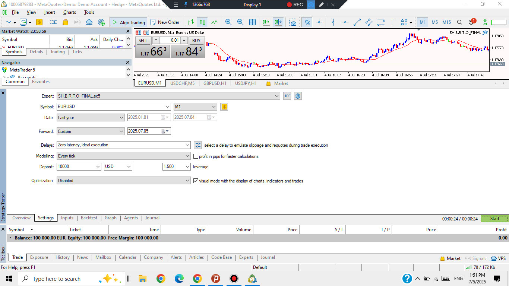Select the trendline drawing tool
This screenshot has height=286, width=509.
pyautogui.click(x=357, y=22)
